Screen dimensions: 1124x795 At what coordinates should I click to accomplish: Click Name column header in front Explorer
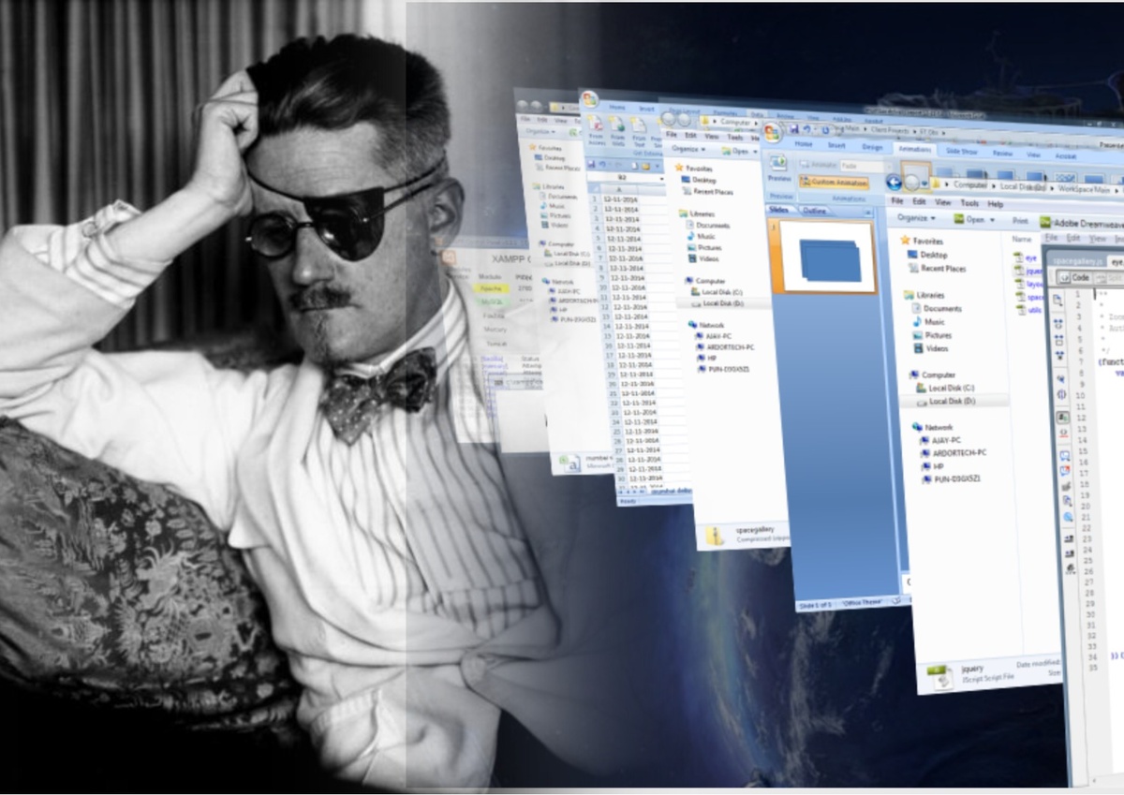(x=1022, y=239)
